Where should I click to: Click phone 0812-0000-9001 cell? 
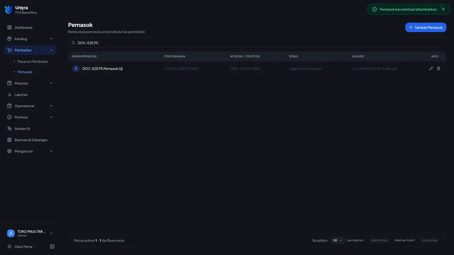click(245, 68)
